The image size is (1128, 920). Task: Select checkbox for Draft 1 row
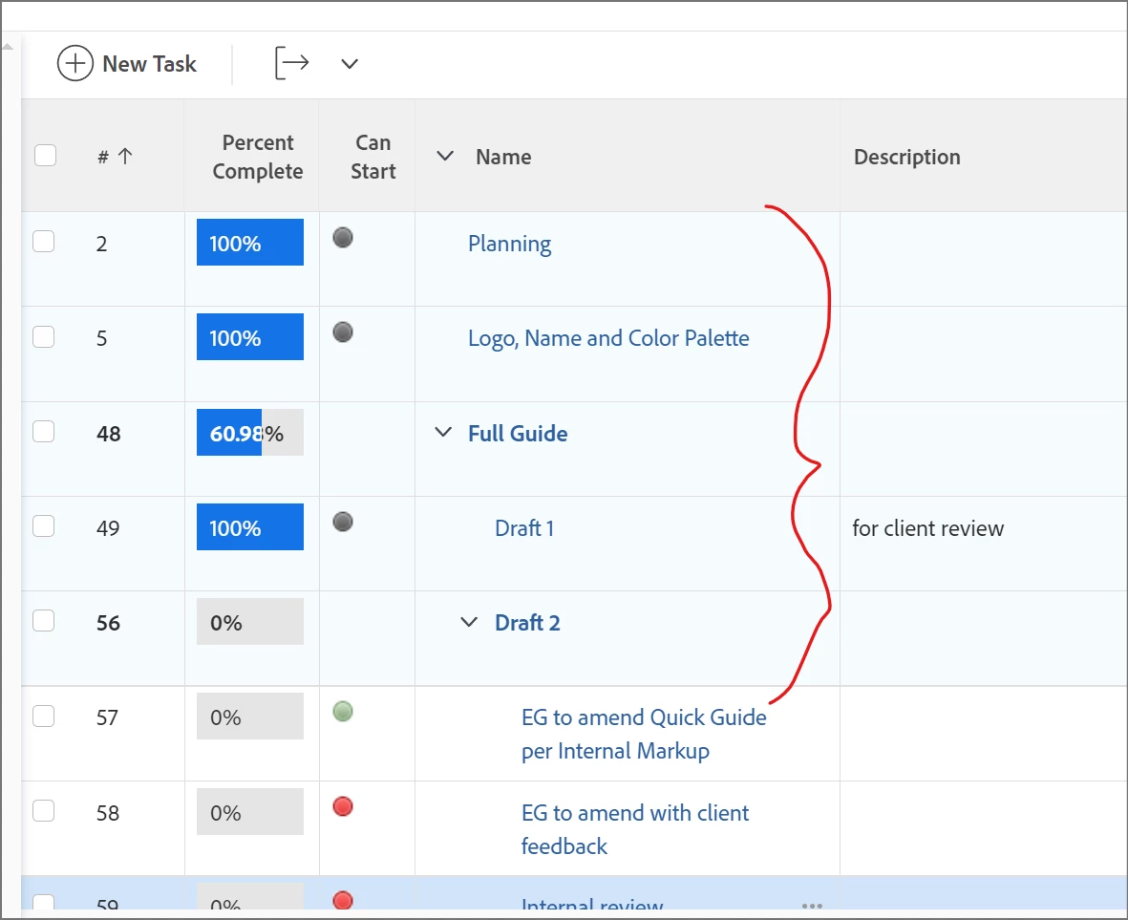pyautogui.click(x=44, y=526)
